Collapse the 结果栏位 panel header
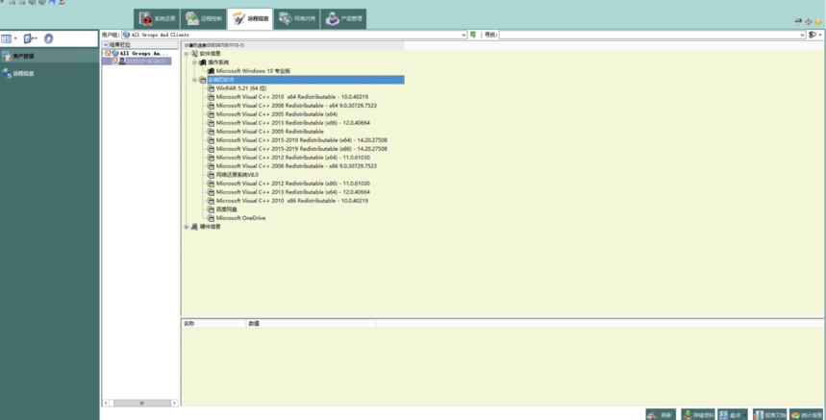826x420 pixels. point(106,45)
